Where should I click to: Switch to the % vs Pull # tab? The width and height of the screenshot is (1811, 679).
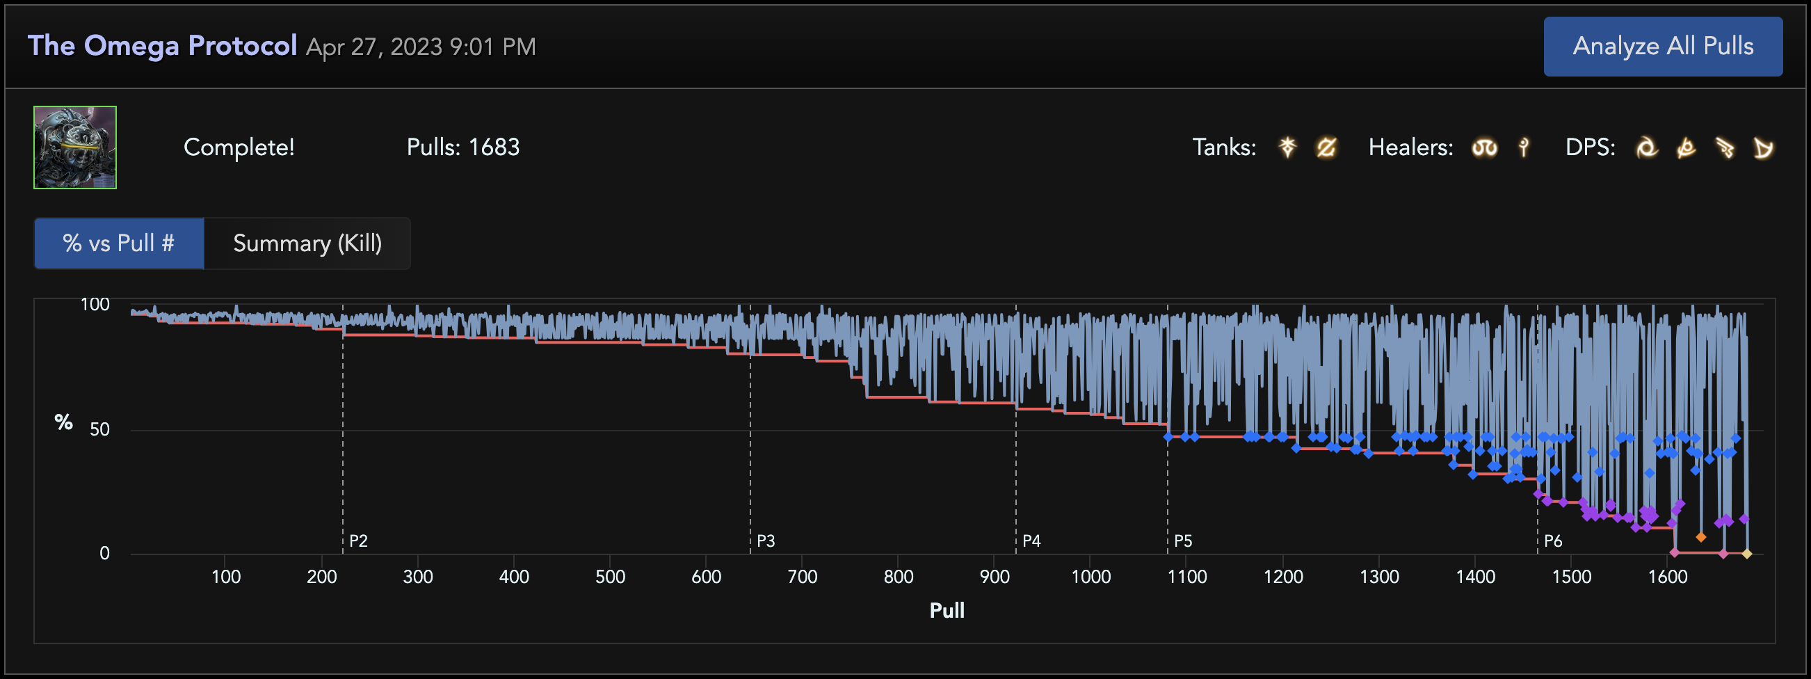(119, 243)
